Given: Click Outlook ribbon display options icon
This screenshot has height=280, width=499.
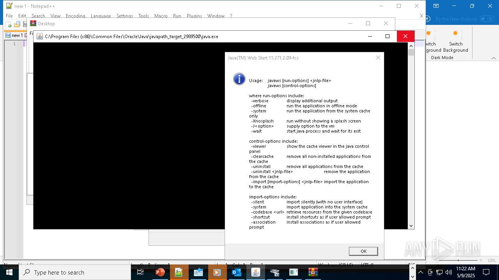Looking at the screenshot, I should coord(436,6).
